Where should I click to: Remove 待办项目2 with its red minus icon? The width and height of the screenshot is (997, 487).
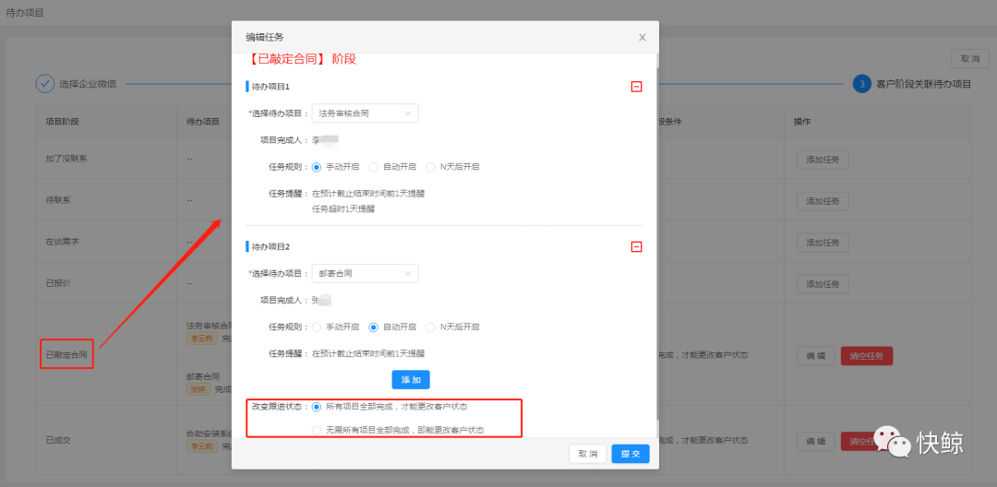tap(636, 247)
